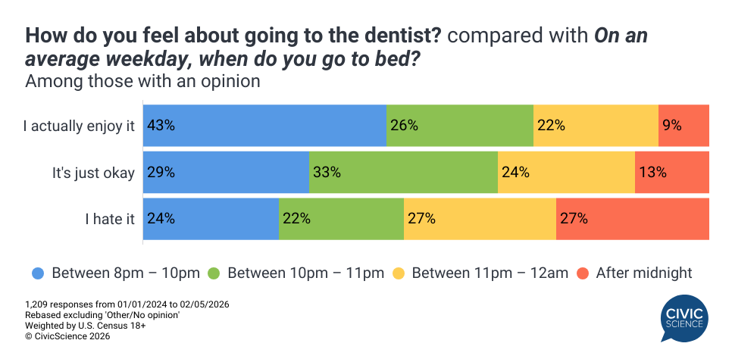Click the 27% yellow segment in bottom row
The image size is (732, 362).
(480, 220)
